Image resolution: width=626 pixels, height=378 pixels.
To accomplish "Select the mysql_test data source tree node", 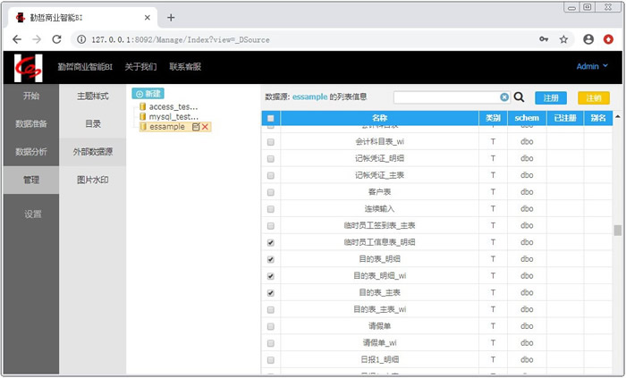I will click(173, 116).
